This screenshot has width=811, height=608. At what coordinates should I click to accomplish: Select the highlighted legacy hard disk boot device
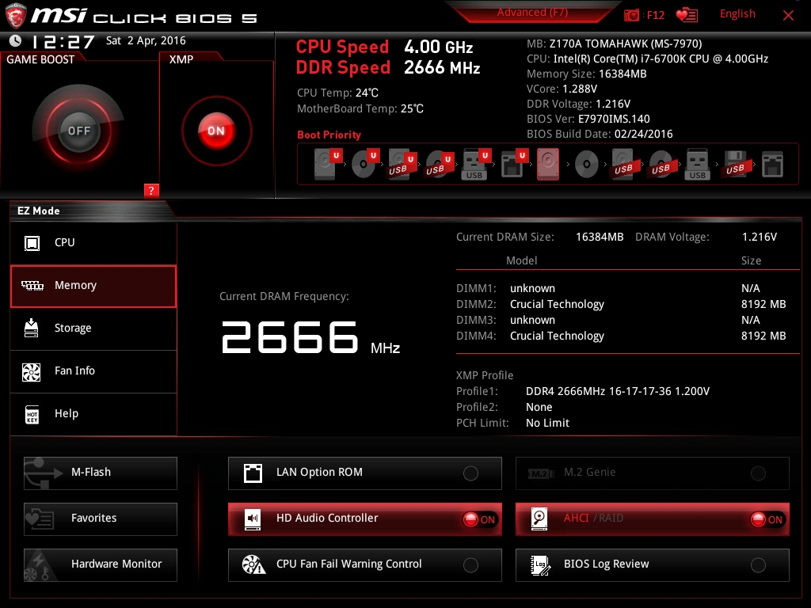pyautogui.click(x=548, y=165)
